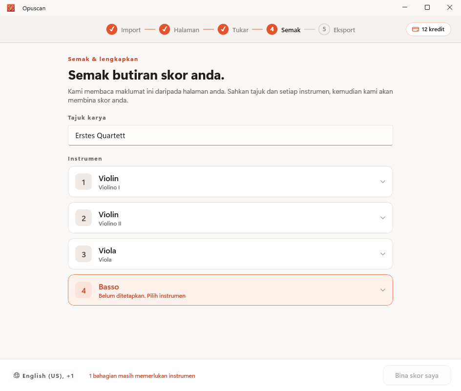Screen dimensions: 461x391
Task: Click the 'Instrumen' section label
Action: [85, 159]
